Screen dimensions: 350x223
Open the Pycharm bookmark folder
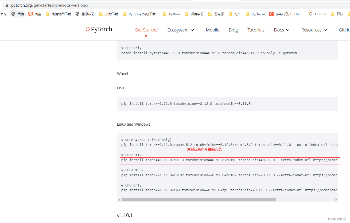[255, 14]
